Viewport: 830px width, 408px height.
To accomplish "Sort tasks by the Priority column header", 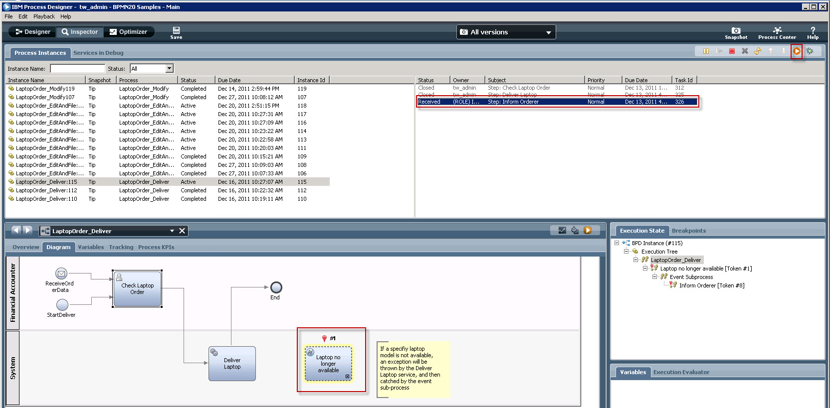I will point(603,80).
